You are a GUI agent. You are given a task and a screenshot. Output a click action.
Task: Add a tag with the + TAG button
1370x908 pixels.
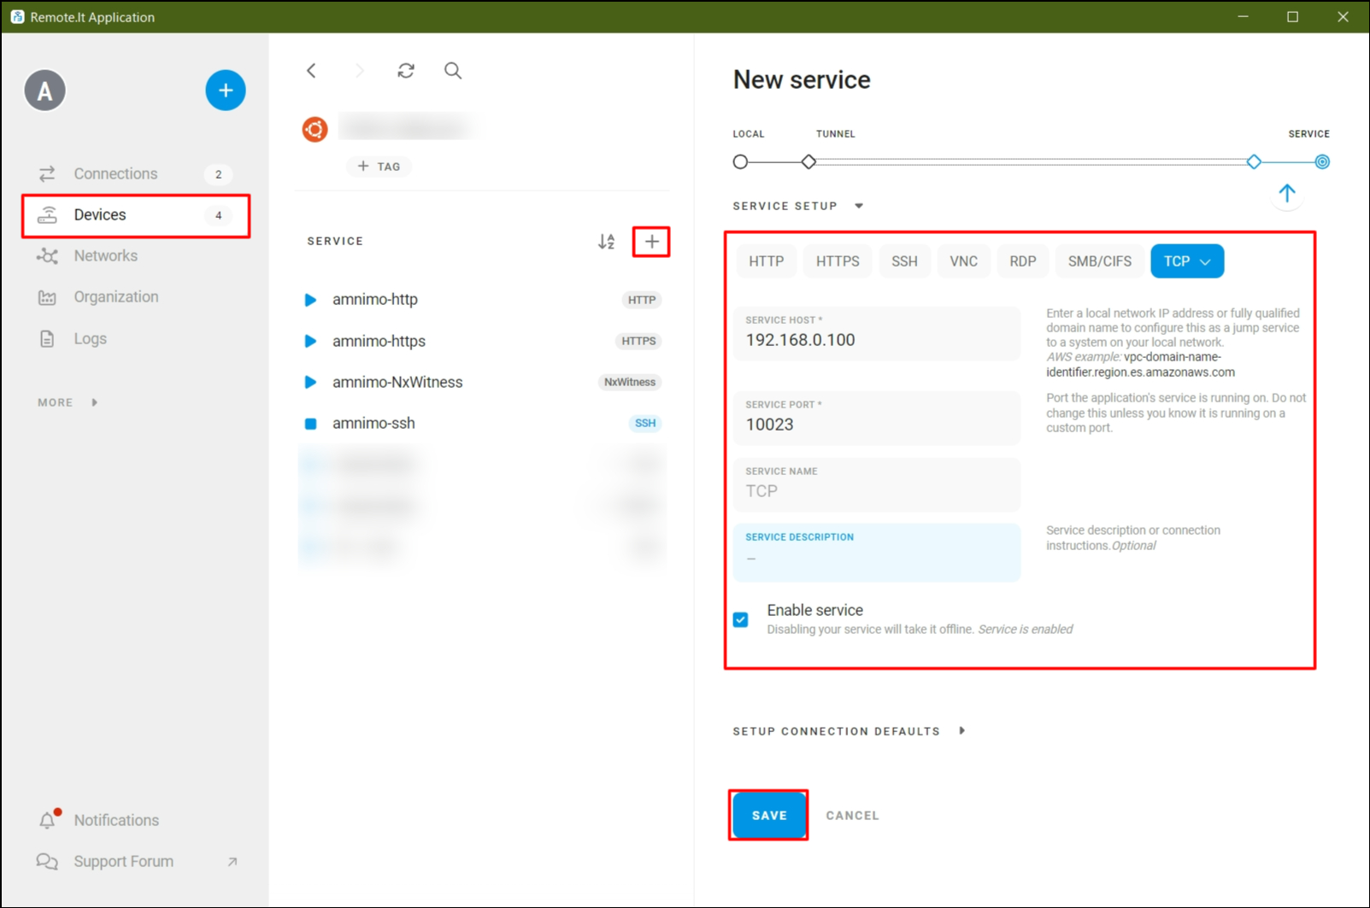379,167
